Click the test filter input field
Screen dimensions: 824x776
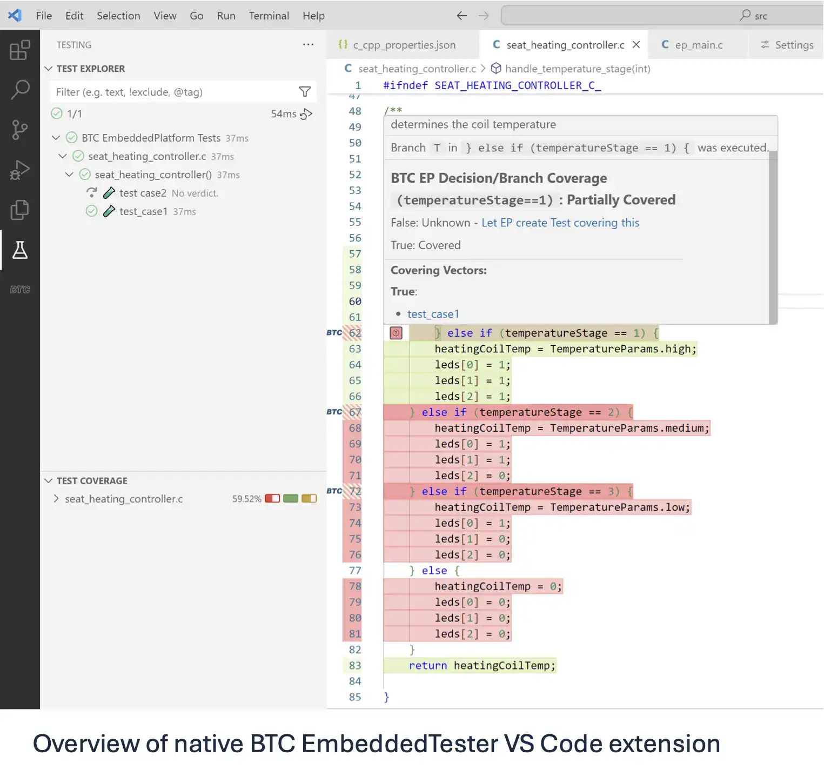173,92
